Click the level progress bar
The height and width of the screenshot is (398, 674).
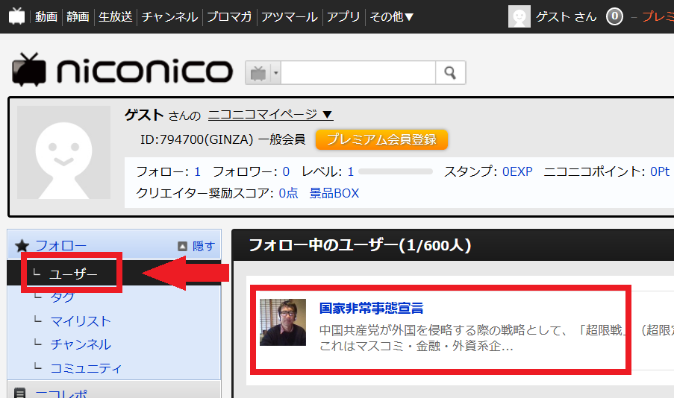pyautogui.click(x=396, y=171)
